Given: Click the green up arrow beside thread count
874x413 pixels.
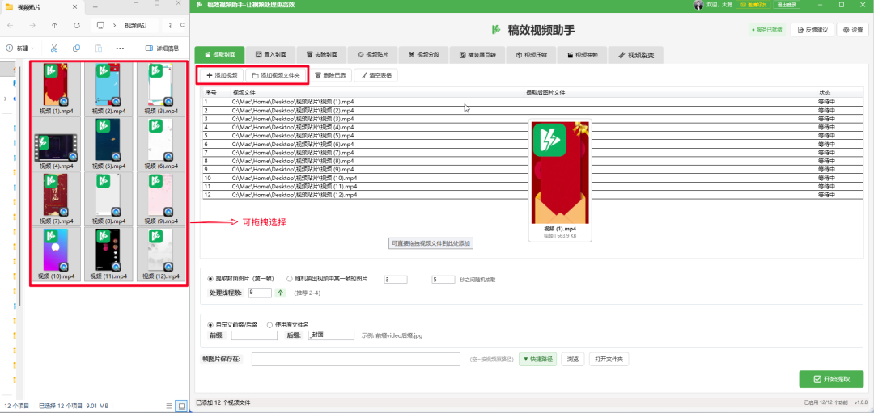Looking at the screenshot, I should (281, 293).
